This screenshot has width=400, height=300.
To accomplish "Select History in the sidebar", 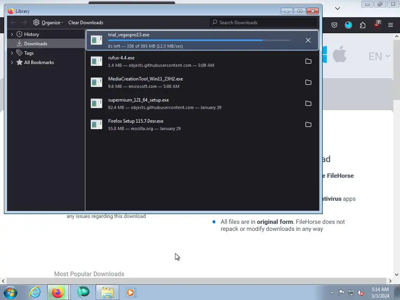I will pyautogui.click(x=31, y=34).
